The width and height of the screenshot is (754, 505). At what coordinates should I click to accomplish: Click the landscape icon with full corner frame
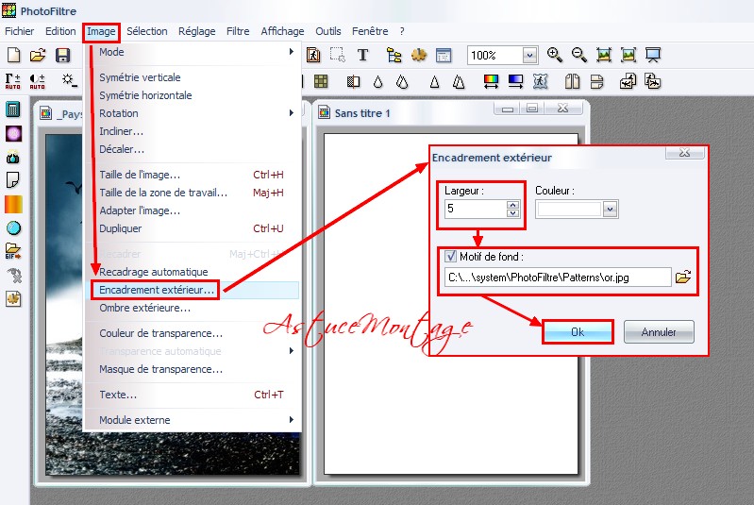(x=604, y=55)
